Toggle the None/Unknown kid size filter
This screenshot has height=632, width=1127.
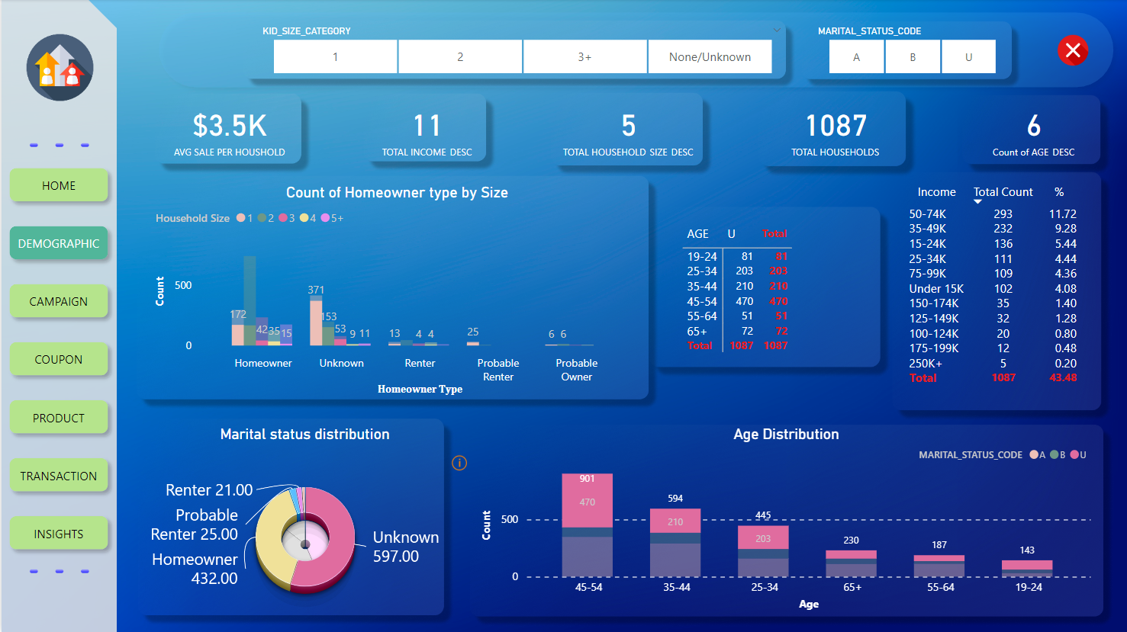[710, 57]
